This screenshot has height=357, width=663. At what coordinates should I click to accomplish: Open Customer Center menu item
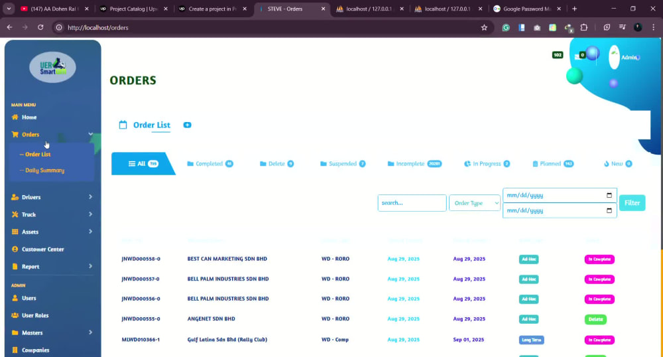pos(42,249)
